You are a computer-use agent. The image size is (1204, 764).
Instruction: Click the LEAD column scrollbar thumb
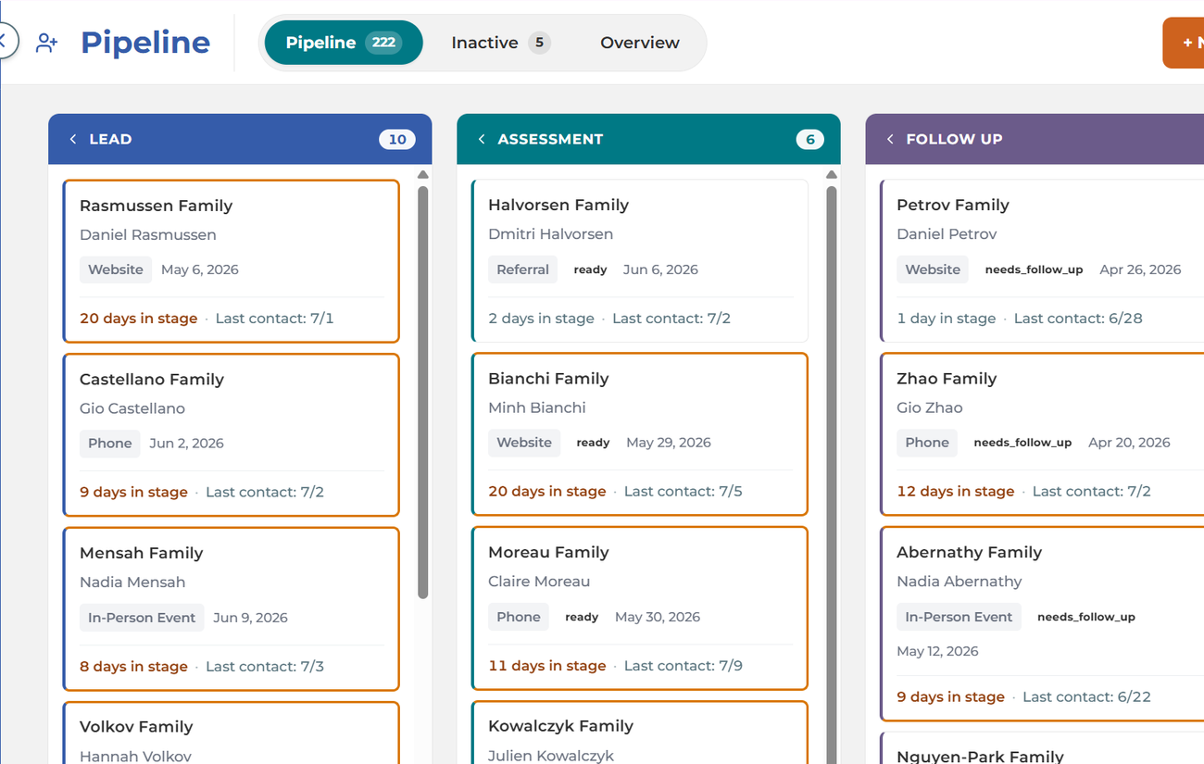click(x=423, y=393)
